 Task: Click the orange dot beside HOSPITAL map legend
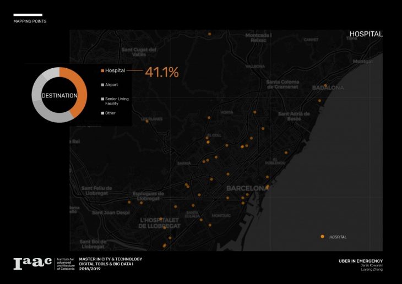coord(322,237)
